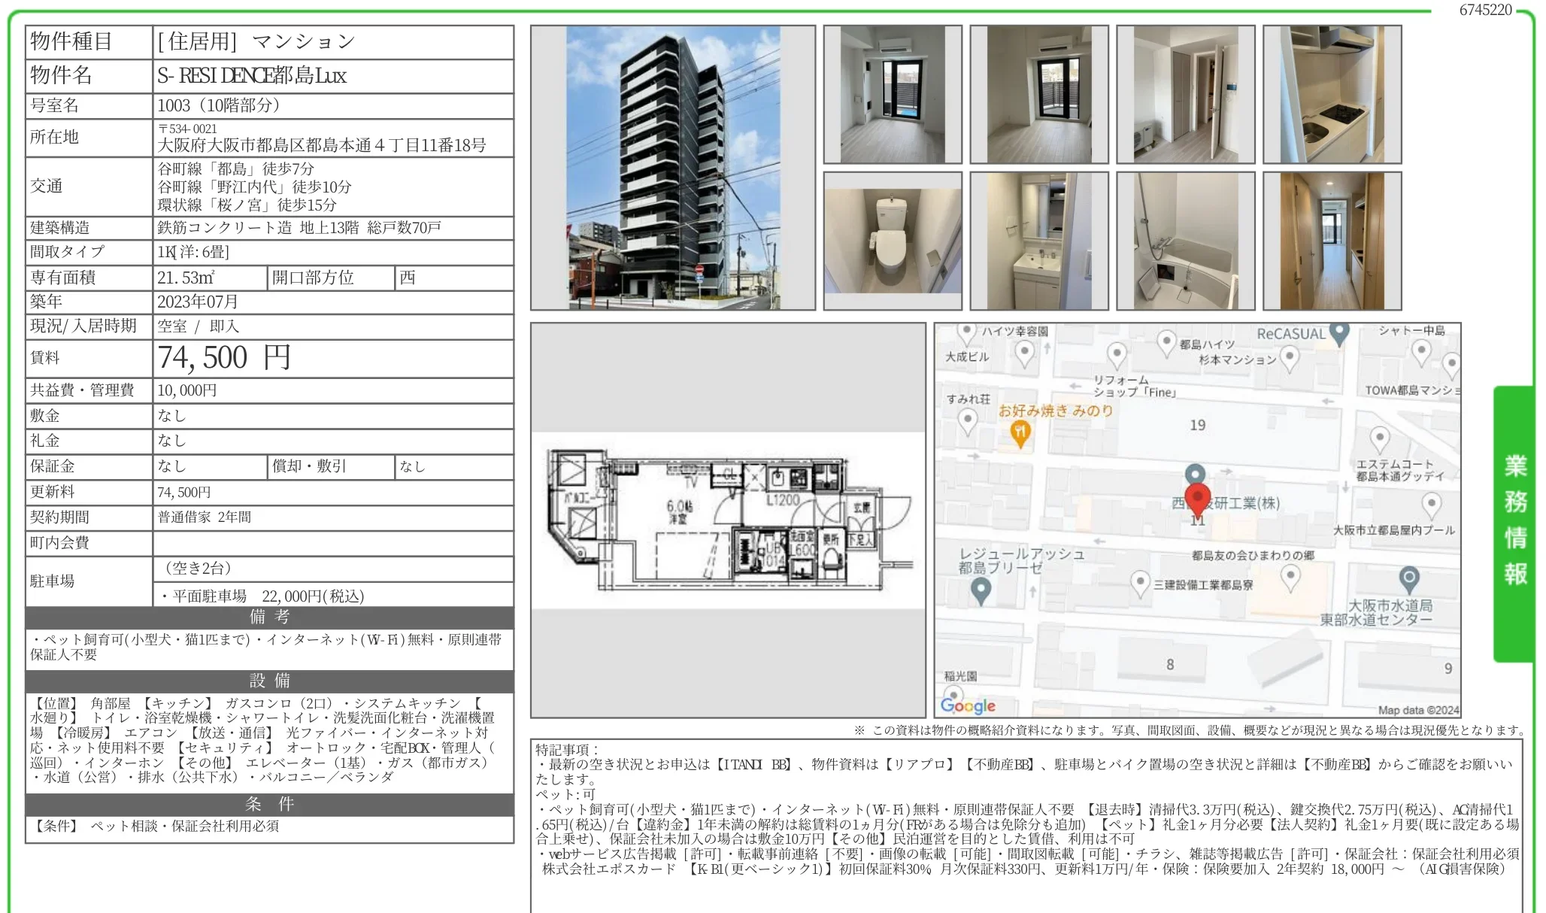Screen dimensions: 1546x913
Task: Click the build date 2023年07月
Action: click(x=198, y=302)
